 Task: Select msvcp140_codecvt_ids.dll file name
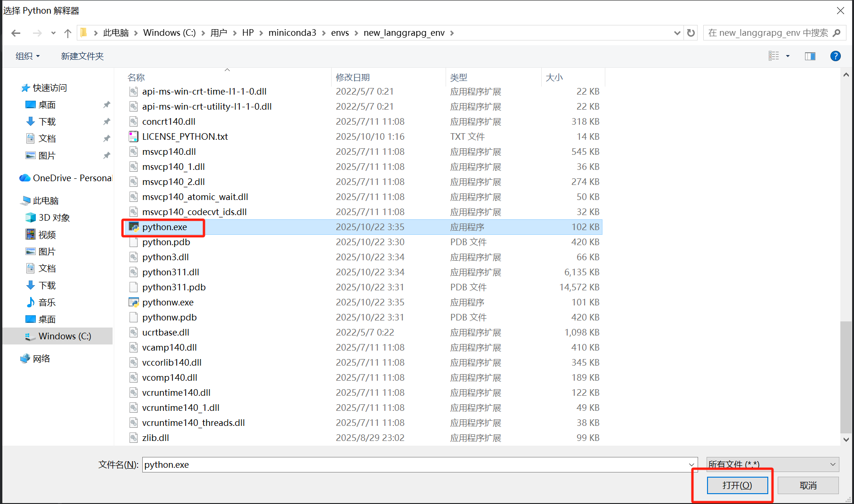(x=195, y=212)
